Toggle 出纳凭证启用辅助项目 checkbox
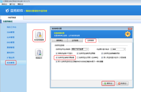Image resolution: width=141 pixels, height=92 pixels. [102, 53]
